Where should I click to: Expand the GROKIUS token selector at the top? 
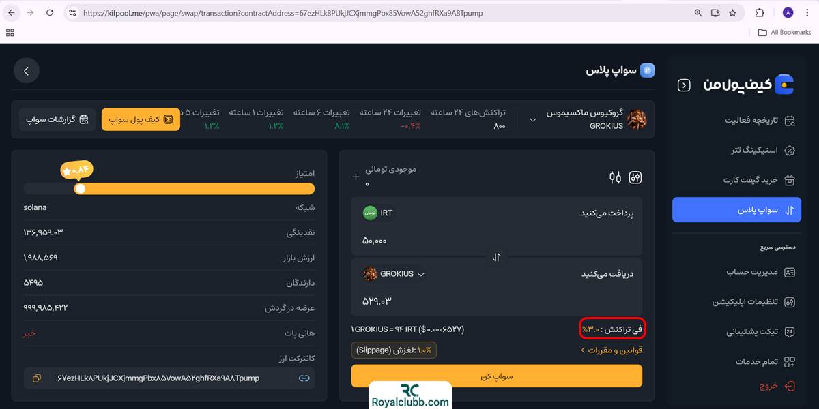[532, 119]
